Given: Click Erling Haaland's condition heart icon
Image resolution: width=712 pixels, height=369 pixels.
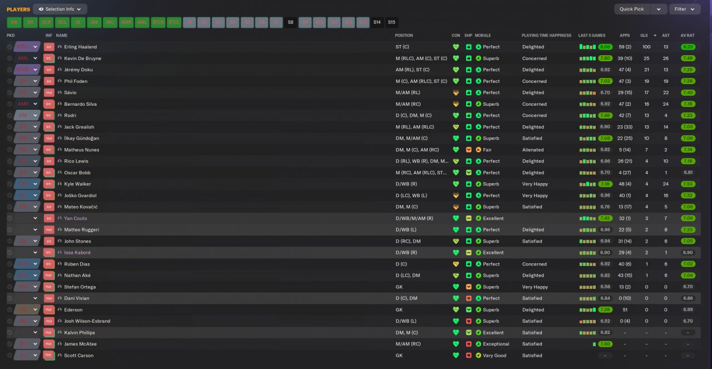Looking at the screenshot, I should [x=456, y=47].
